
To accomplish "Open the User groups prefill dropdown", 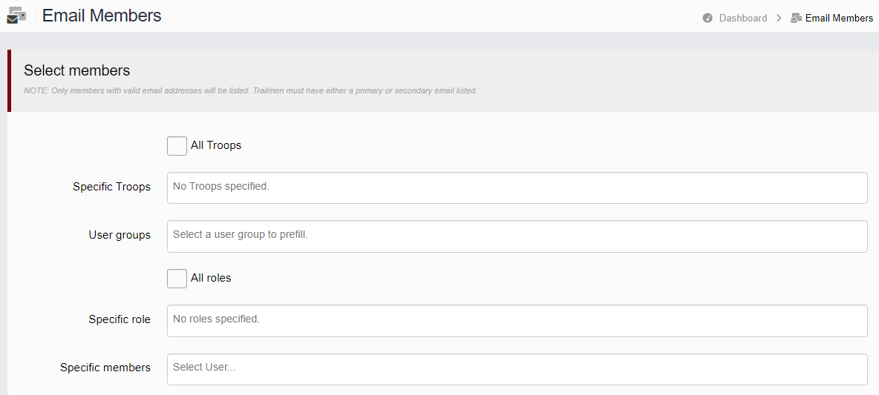I will (517, 236).
